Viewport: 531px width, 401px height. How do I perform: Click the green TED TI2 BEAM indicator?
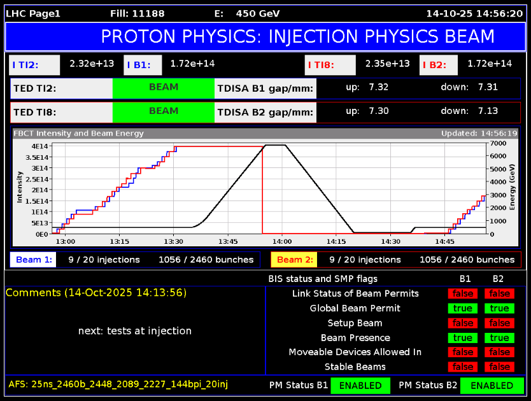click(164, 88)
